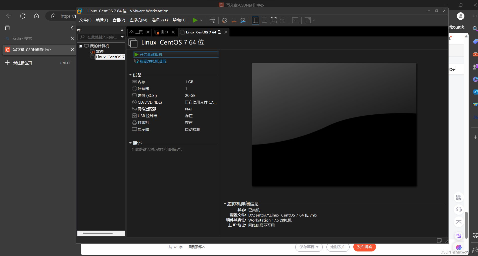
Task: Open the 查看(V) menu
Action: click(x=119, y=20)
